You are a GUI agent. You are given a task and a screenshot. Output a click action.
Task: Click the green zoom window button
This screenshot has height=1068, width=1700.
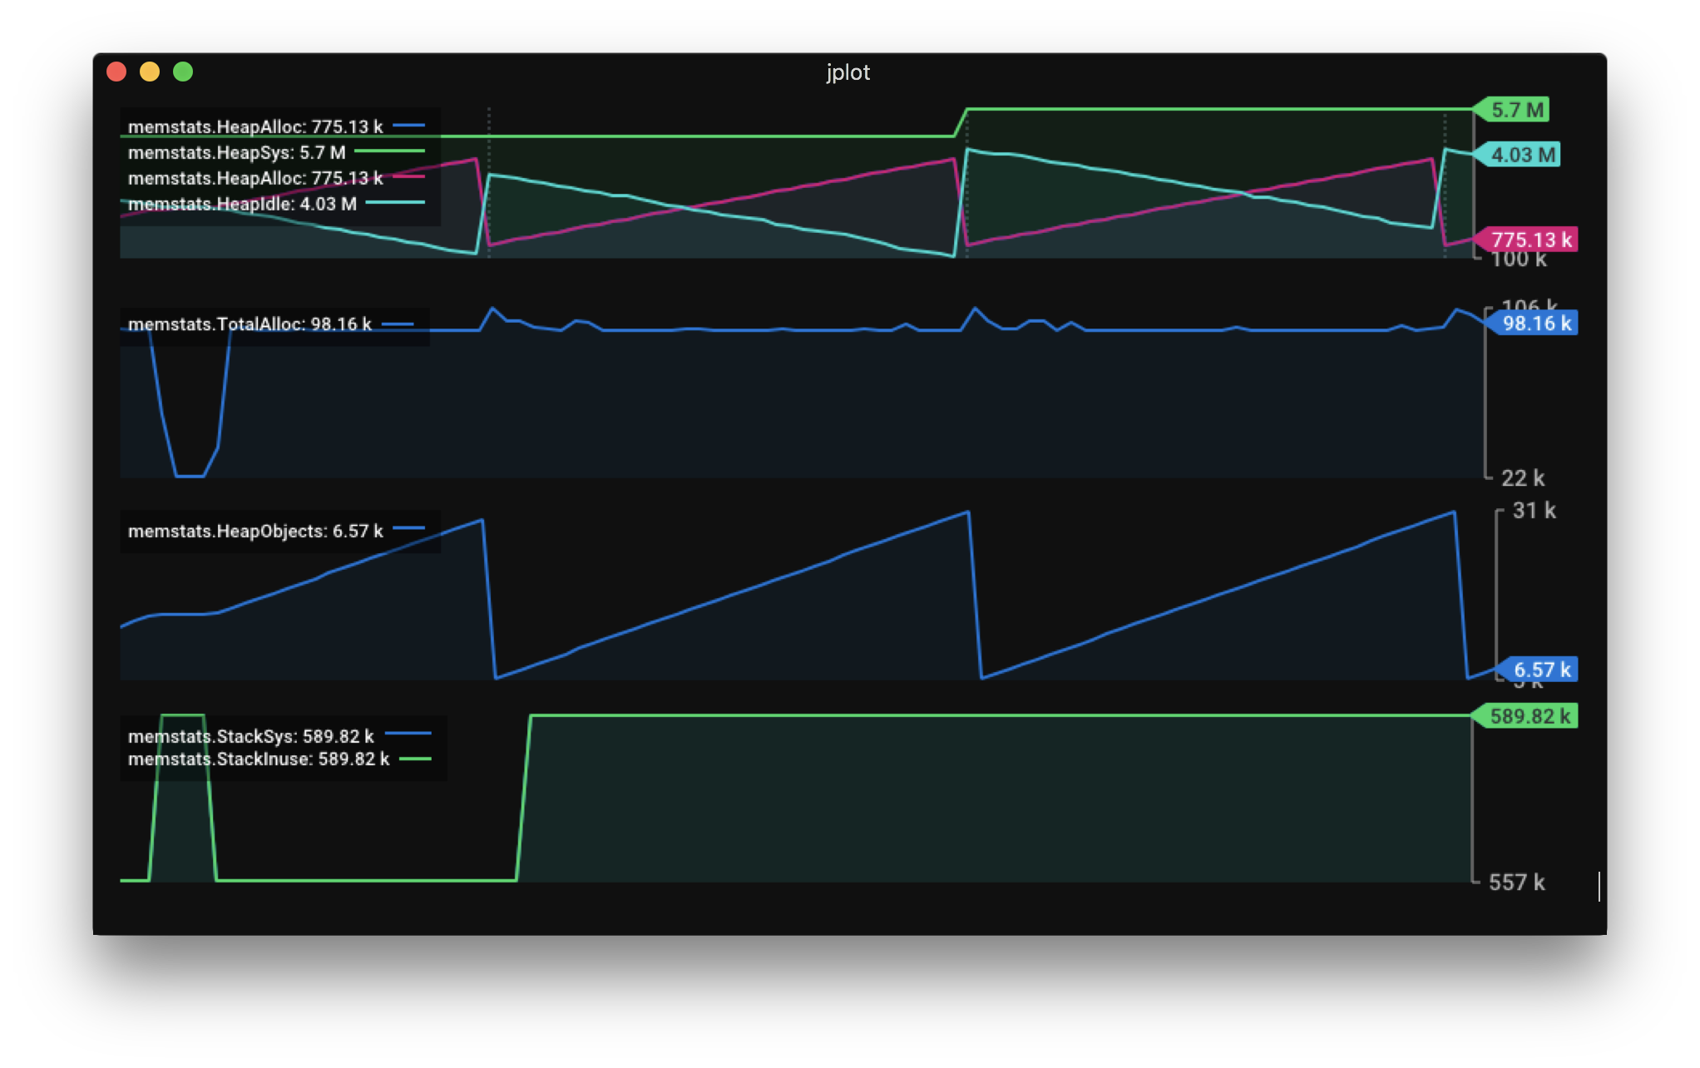pos(183,72)
